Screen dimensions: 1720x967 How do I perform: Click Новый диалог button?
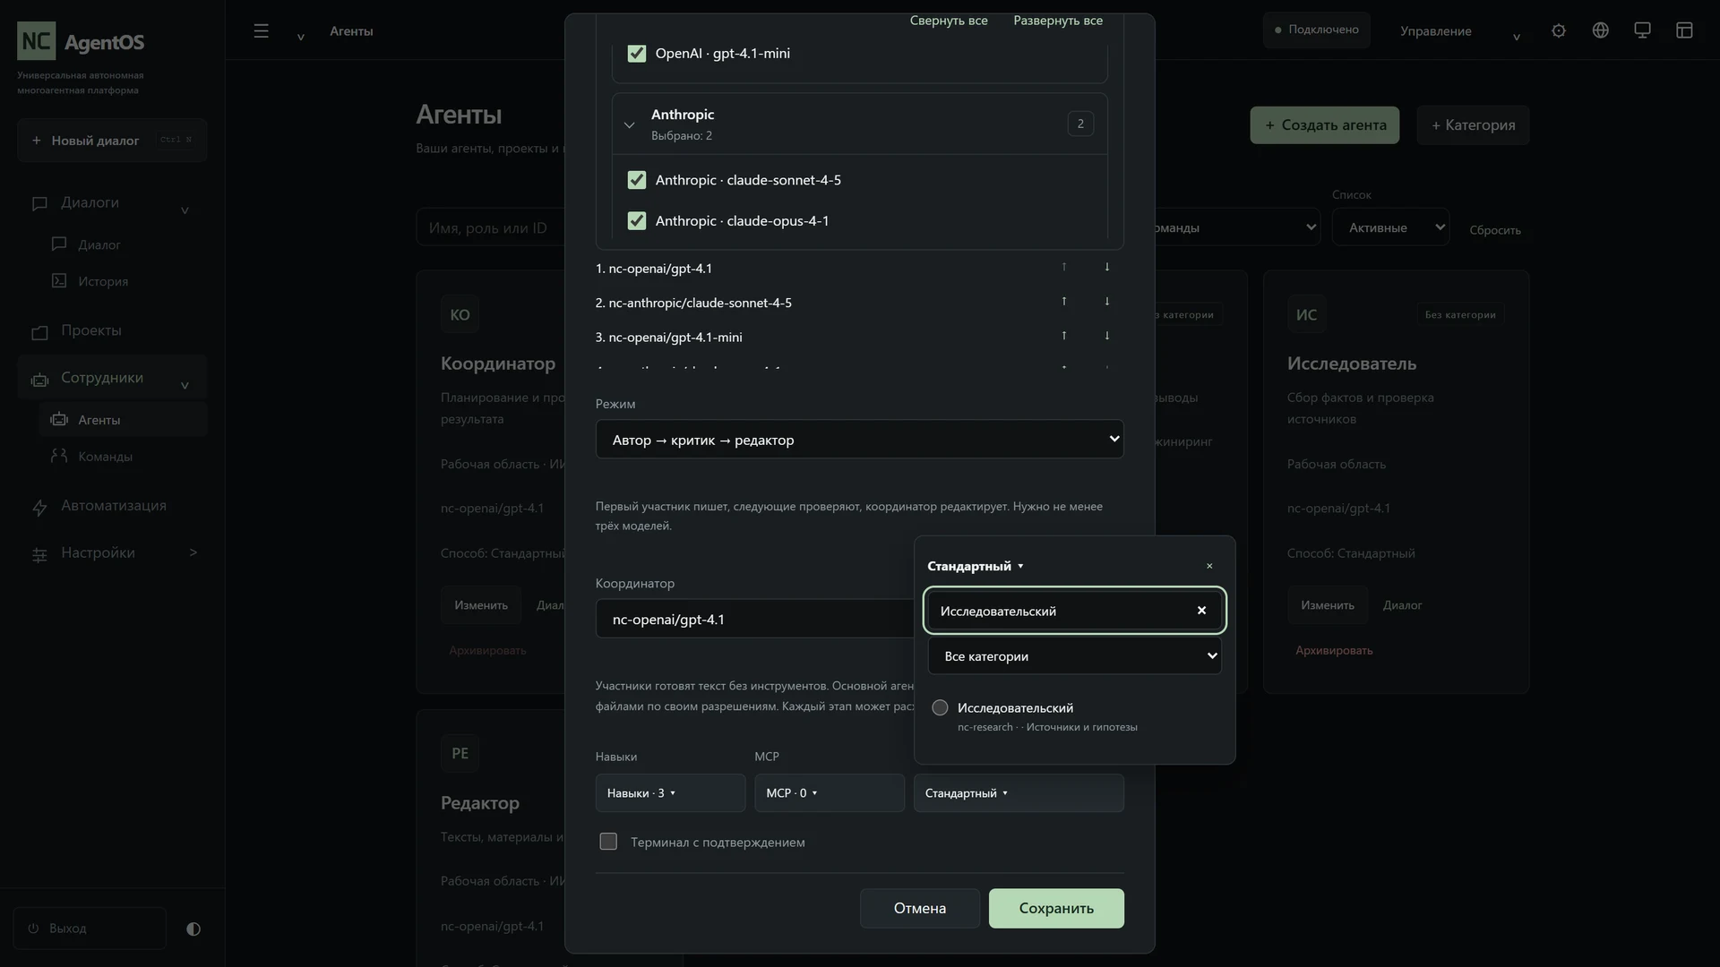112,141
